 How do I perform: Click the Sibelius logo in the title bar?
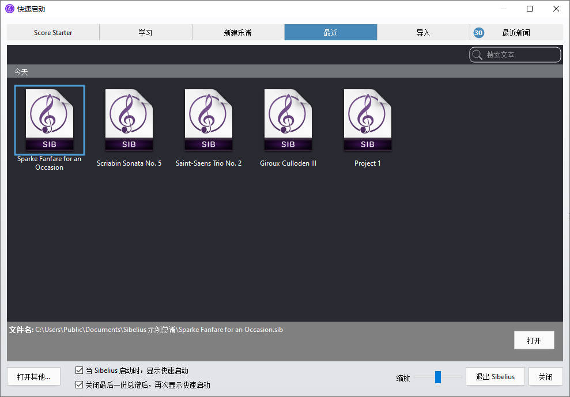[x=10, y=9]
